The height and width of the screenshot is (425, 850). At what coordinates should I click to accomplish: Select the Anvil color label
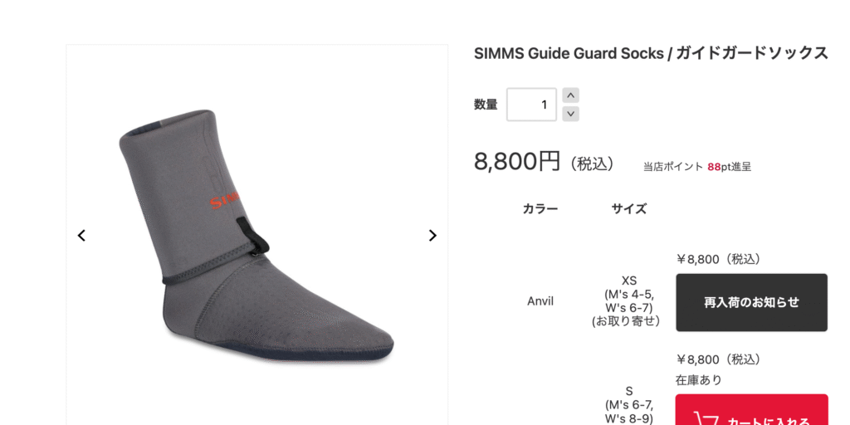[540, 301]
